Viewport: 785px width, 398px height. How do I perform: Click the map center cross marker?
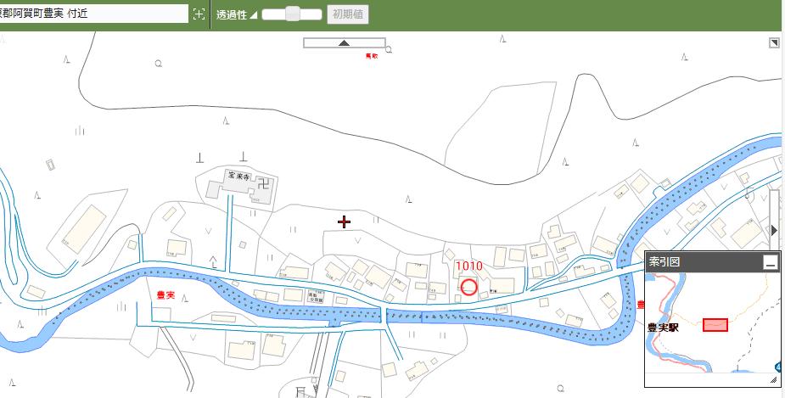(344, 222)
